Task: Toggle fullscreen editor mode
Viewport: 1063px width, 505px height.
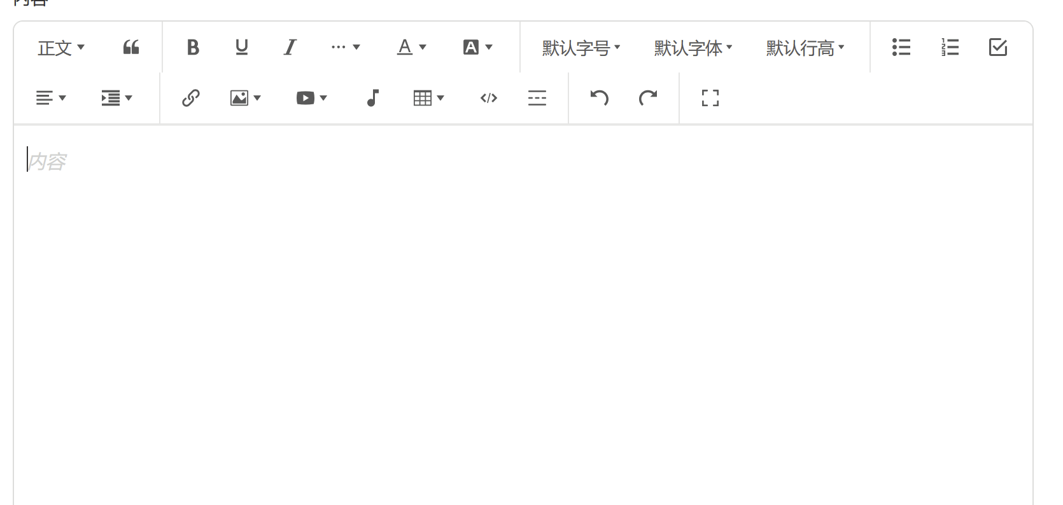Action: tap(710, 98)
